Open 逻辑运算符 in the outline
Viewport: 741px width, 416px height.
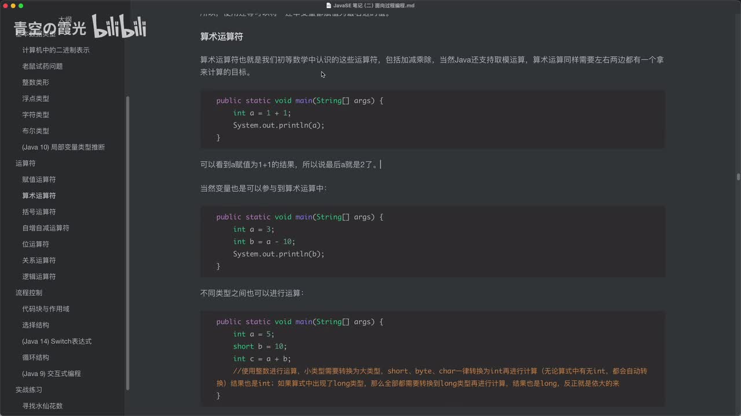(x=39, y=277)
